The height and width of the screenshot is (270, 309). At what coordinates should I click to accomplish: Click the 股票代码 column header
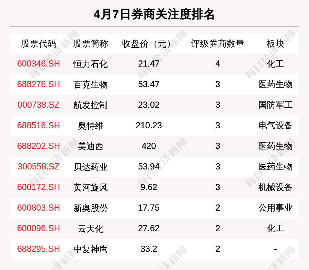click(x=38, y=44)
